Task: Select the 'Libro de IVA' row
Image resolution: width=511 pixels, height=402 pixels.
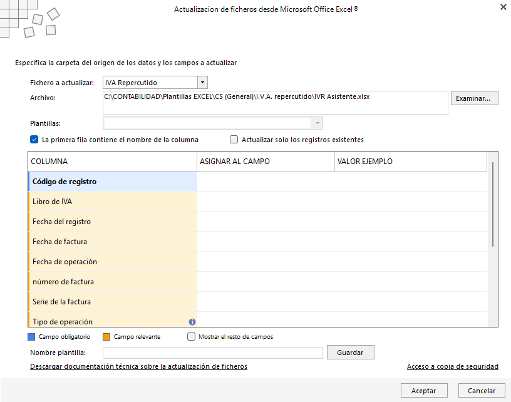Action: coord(257,202)
